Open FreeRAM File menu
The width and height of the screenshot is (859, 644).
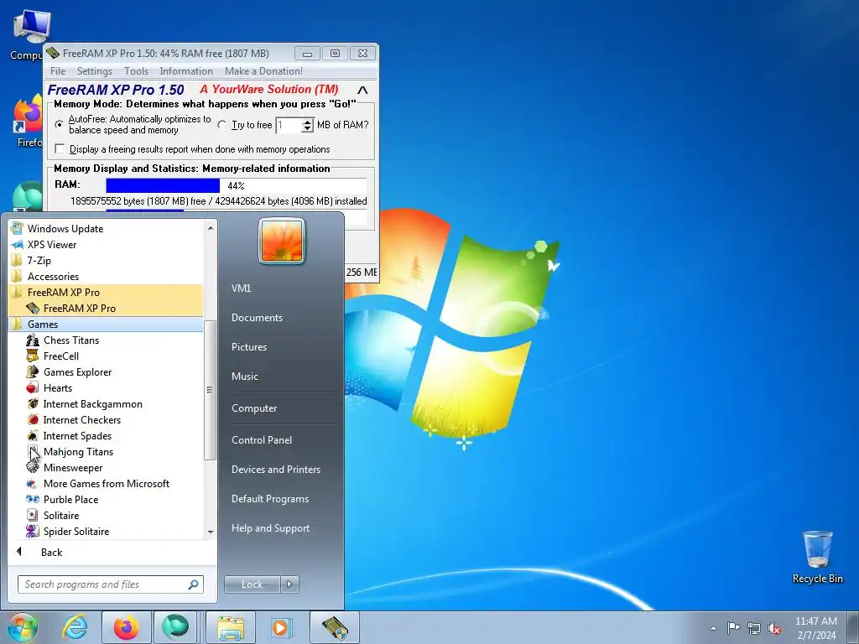[58, 71]
